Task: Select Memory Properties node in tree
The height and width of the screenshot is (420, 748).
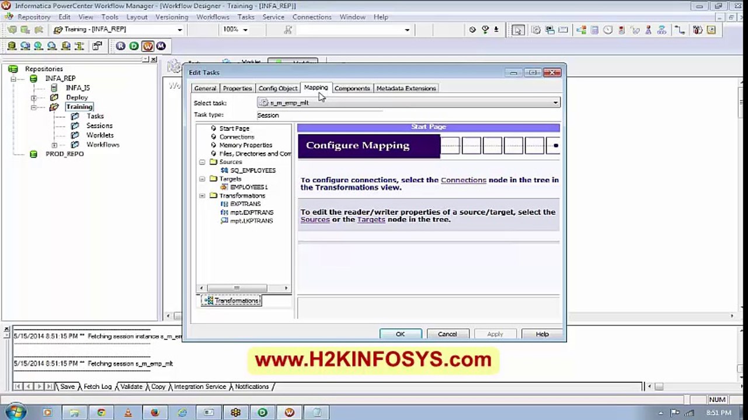Action: [245, 145]
